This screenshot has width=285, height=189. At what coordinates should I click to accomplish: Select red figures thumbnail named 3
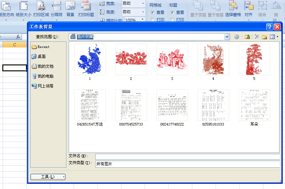click(x=172, y=59)
